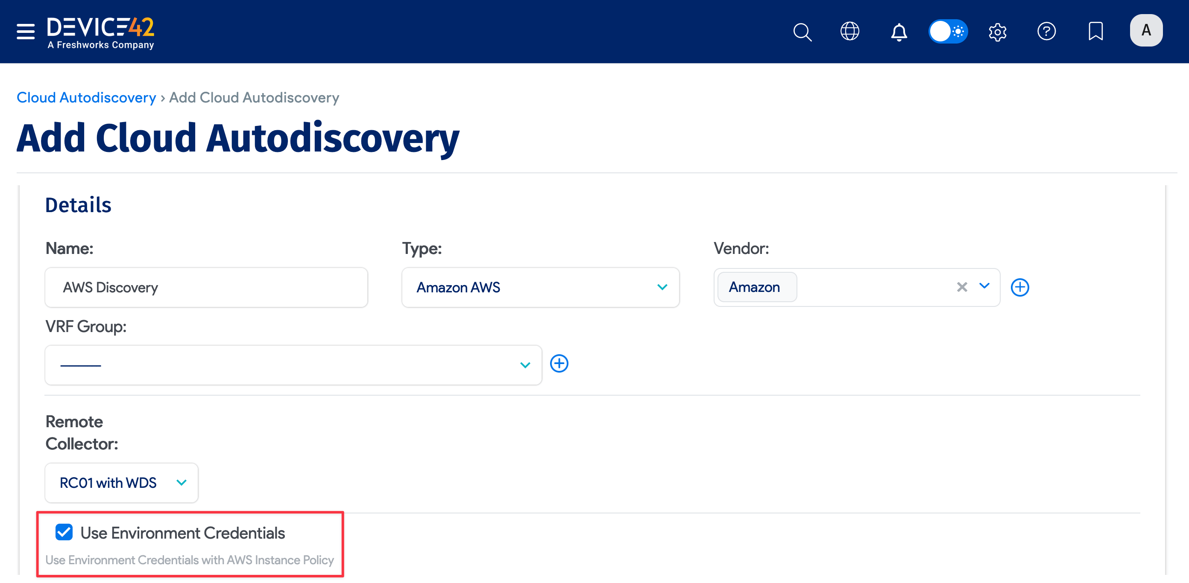Open the globe language icon
This screenshot has width=1189, height=583.
[849, 31]
